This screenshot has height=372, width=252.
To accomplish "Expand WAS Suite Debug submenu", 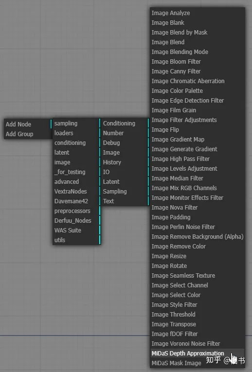I will coord(125,143).
